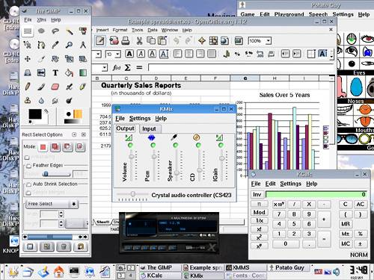Screen dimensions: 374x280
Task: Open the Edit menu in KCalc
Action: [x=270, y=184]
